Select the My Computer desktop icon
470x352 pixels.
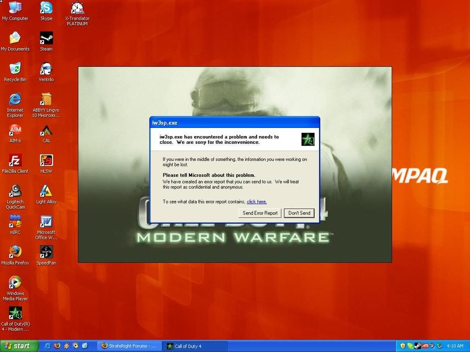pos(15,11)
